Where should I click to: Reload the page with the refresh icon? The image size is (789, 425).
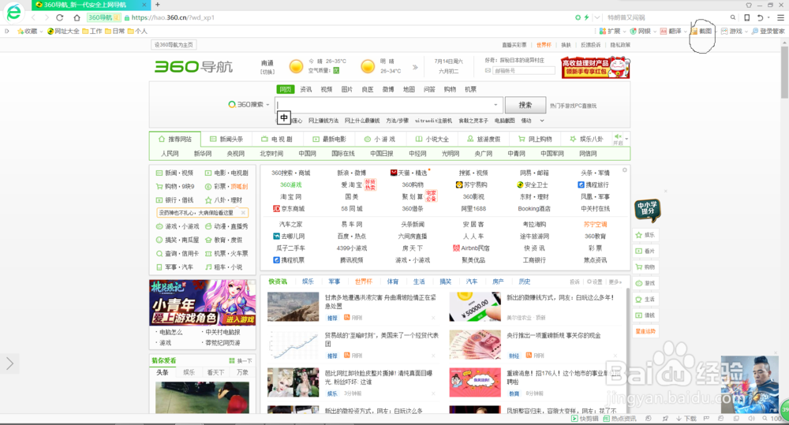coord(59,17)
